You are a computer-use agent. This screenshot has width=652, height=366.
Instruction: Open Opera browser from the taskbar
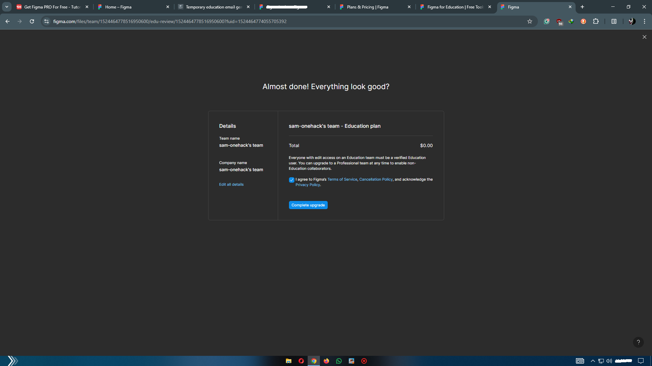click(x=301, y=361)
